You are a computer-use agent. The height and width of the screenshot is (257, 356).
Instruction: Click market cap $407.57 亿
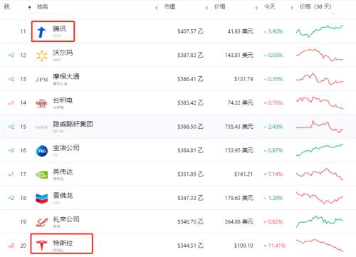pos(190,31)
